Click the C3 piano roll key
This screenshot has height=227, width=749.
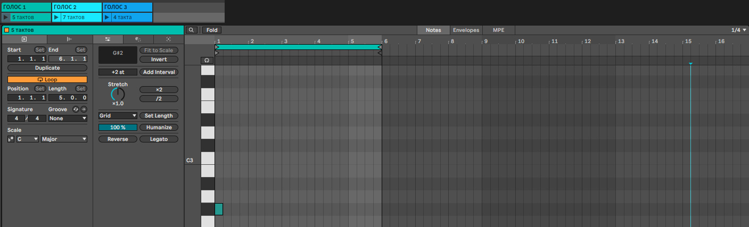tap(208, 158)
